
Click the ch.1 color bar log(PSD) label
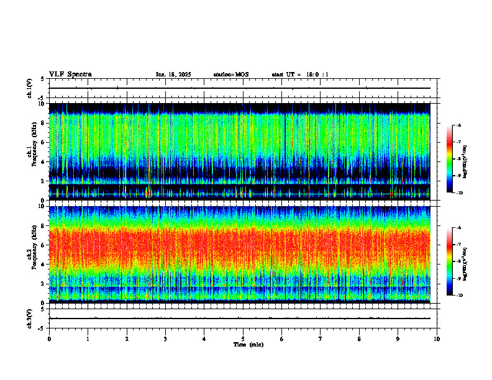[466, 161]
